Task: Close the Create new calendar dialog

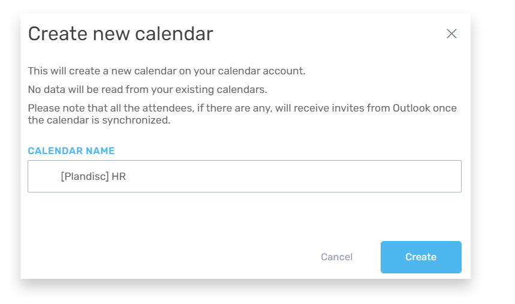Action: click(451, 34)
